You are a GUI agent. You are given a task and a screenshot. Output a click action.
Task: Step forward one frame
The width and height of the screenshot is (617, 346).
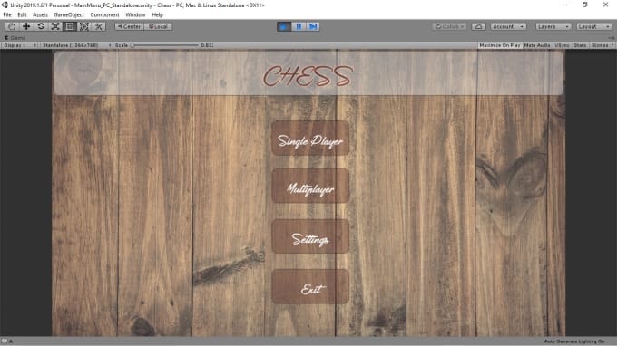pyautogui.click(x=313, y=26)
